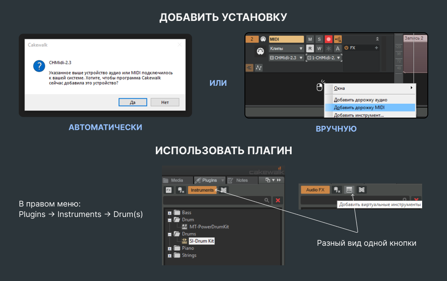Image resolution: width=447 pixels, height=281 pixels.
Task: Toggle Write automation W button
Action: coord(319,48)
